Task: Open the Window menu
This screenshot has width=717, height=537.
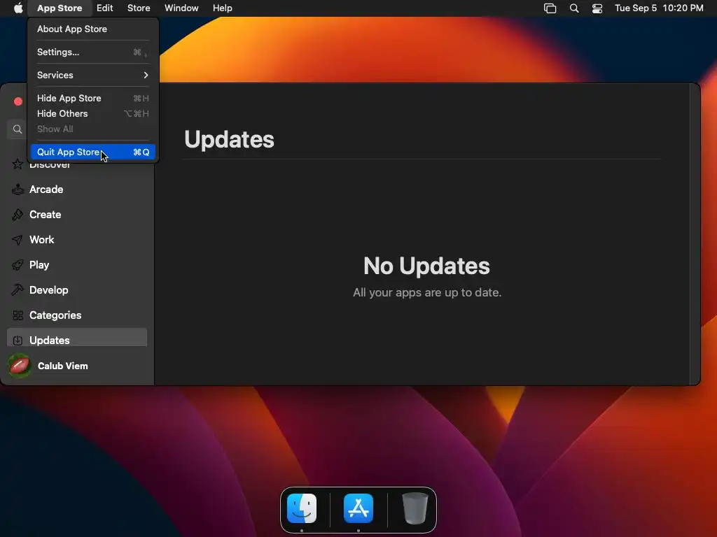Action: [181, 8]
